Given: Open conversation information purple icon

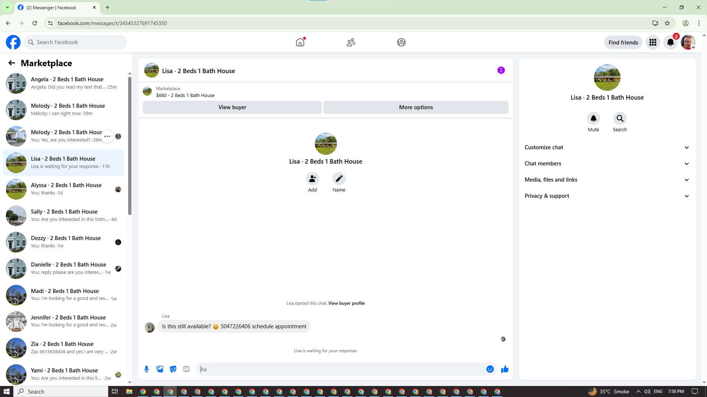Looking at the screenshot, I should pyautogui.click(x=501, y=70).
